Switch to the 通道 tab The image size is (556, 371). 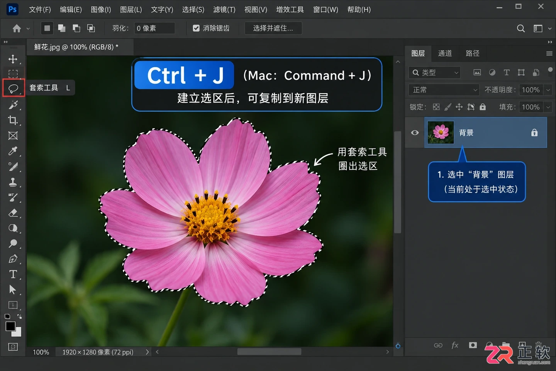pyautogui.click(x=445, y=53)
